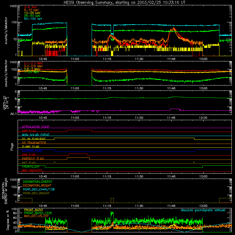Click the raised SAA_FLAG step segment
The height and width of the screenshot is (235, 235).
78,154
